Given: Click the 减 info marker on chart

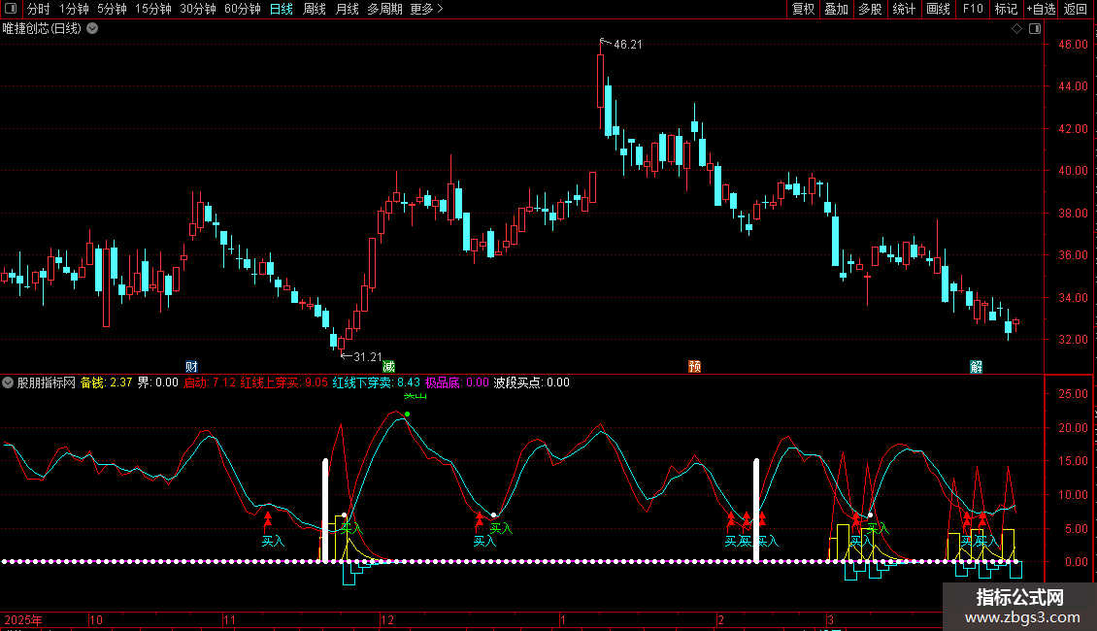Looking at the screenshot, I should pyautogui.click(x=388, y=367).
